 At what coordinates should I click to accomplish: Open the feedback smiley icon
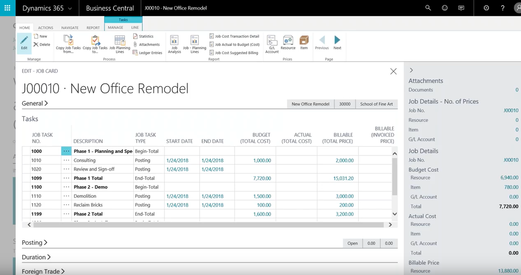pos(445,8)
